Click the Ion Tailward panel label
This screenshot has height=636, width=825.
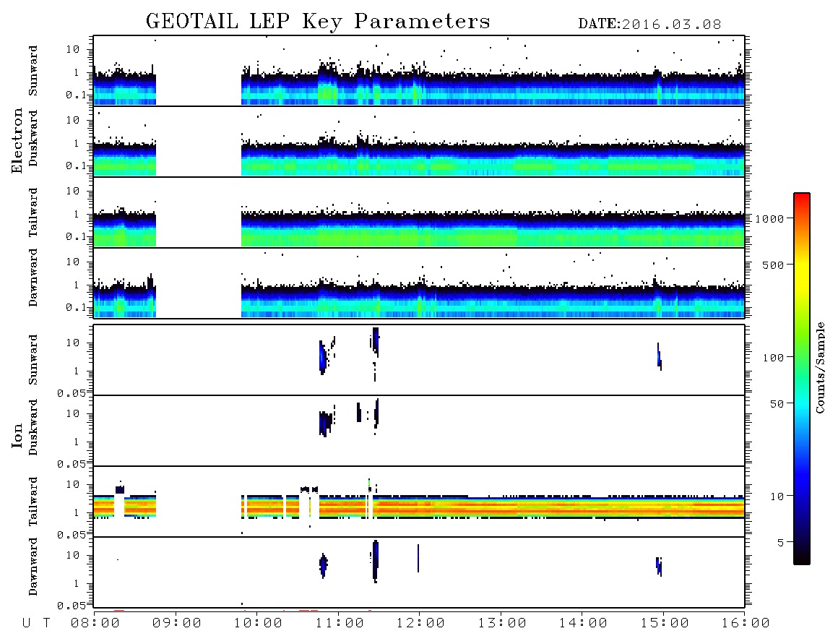[33, 502]
